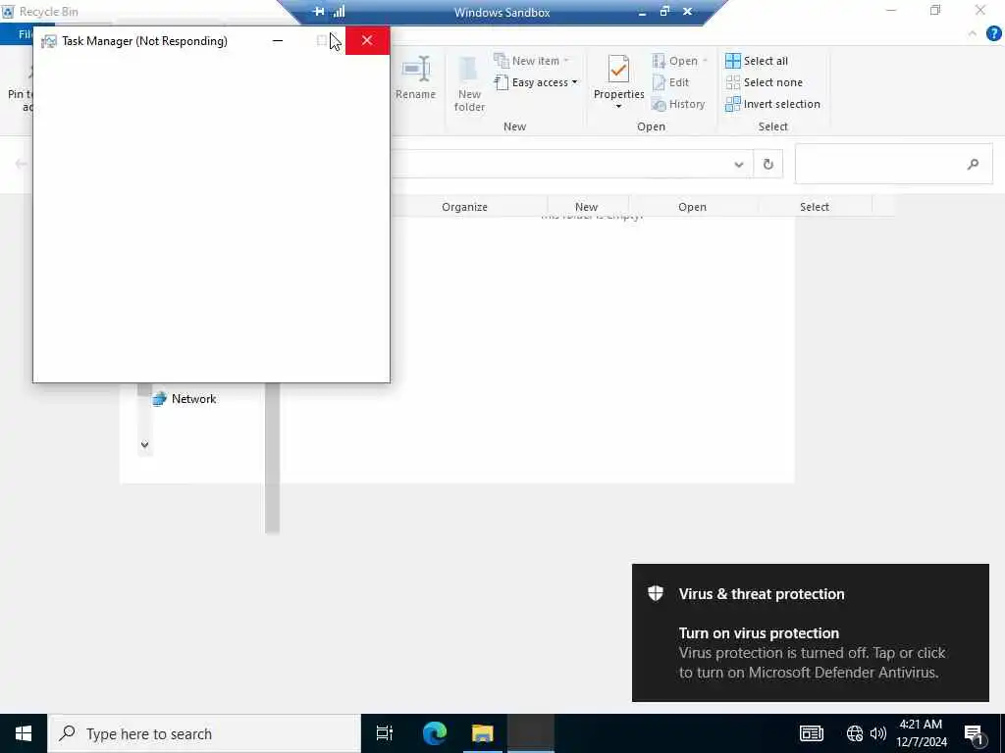Click the Open column label below the ribbon
Image resolution: width=1005 pixels, height=753 pixels.
[692, 207]
